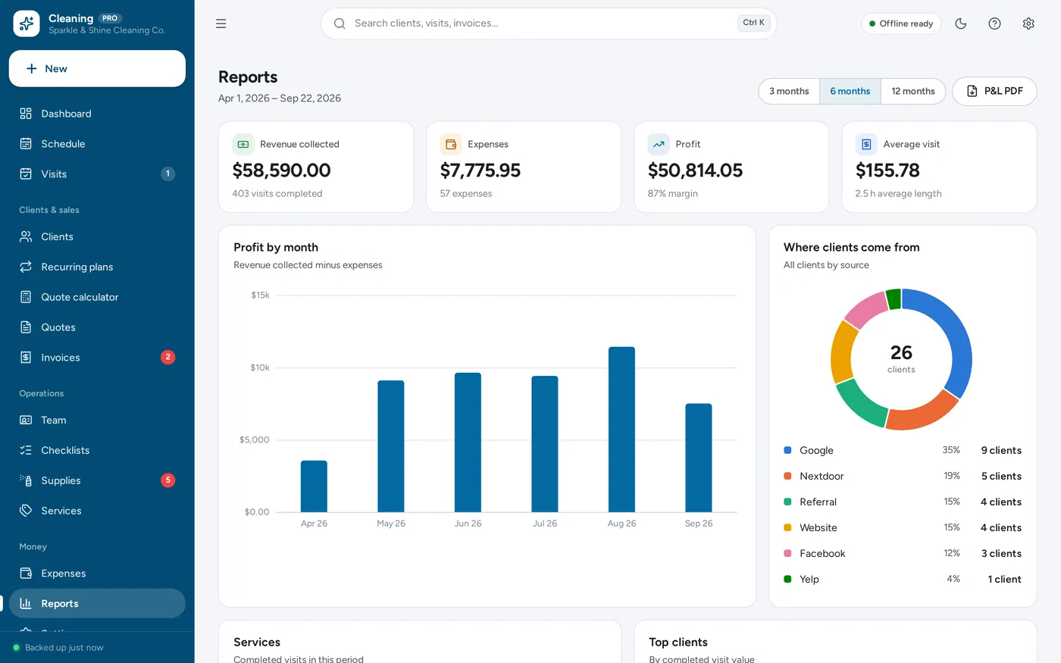This screenshot has width=1061, height=663.
Task: Click the Offline ready status pill
Action: click(901, 23)
